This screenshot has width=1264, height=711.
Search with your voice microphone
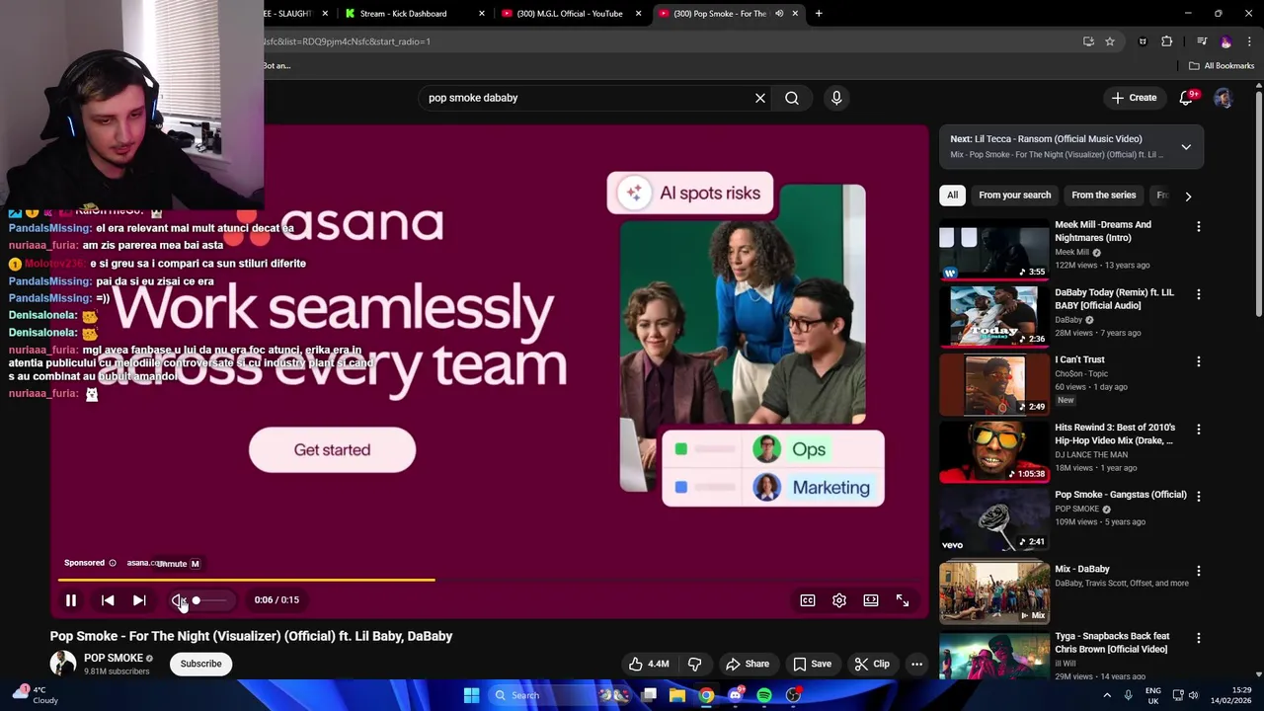click(836, 98)
